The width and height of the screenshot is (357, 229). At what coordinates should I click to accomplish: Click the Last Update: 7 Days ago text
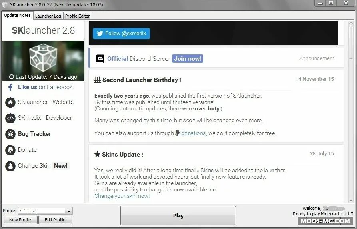[46, 77]
